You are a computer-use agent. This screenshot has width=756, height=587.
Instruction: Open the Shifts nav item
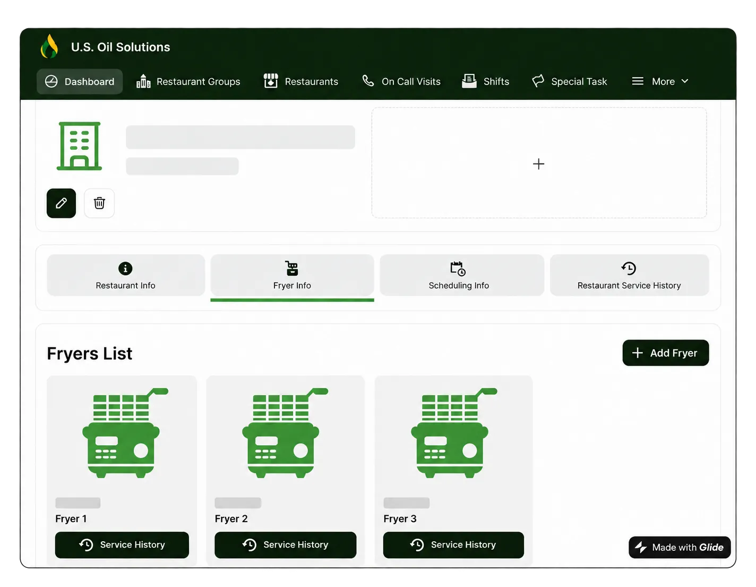(486, 81)
